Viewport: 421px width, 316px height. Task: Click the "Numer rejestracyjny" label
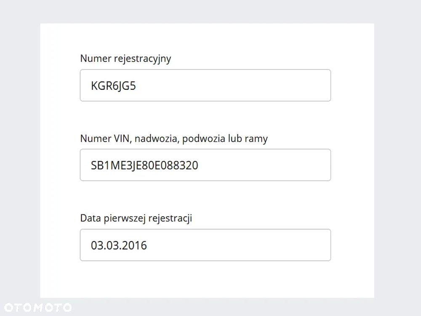(125, 58)
